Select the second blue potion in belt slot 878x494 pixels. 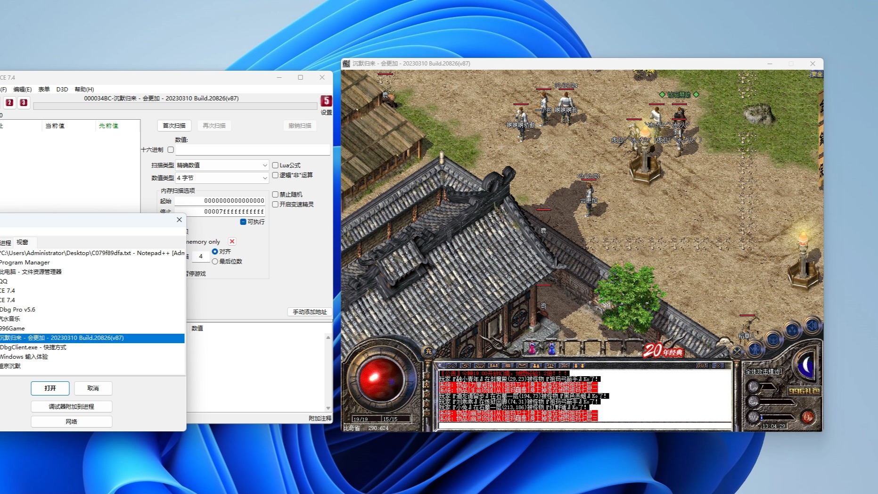[551, 348]
